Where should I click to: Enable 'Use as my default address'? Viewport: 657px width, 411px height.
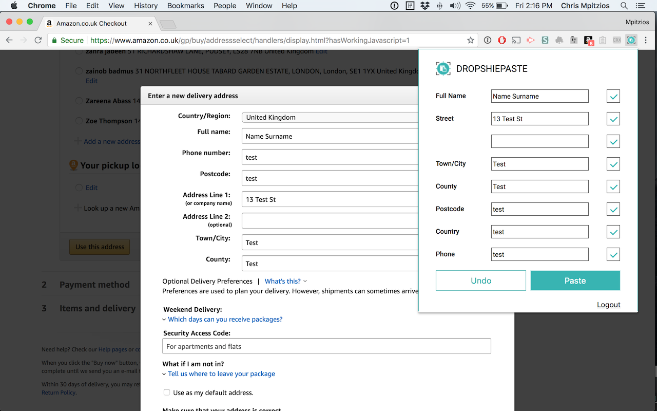pyautogui.click(x=166, y=392)
